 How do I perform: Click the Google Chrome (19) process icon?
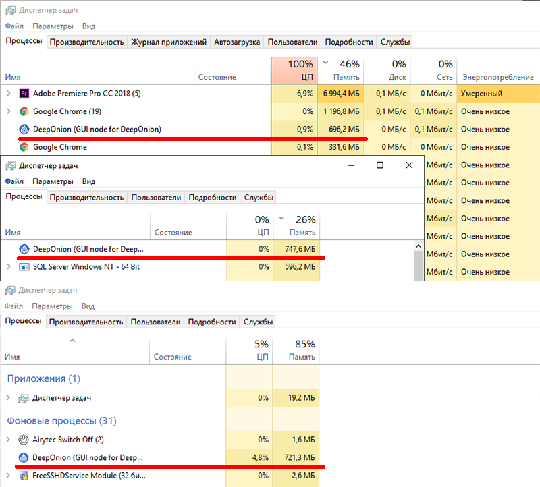[x=24, y=111]
